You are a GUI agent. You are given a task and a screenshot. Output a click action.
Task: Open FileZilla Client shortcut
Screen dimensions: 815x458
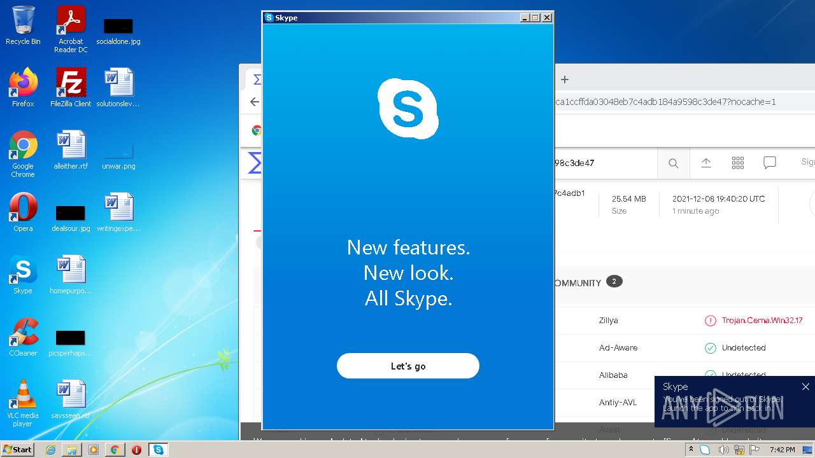[71, 88]
